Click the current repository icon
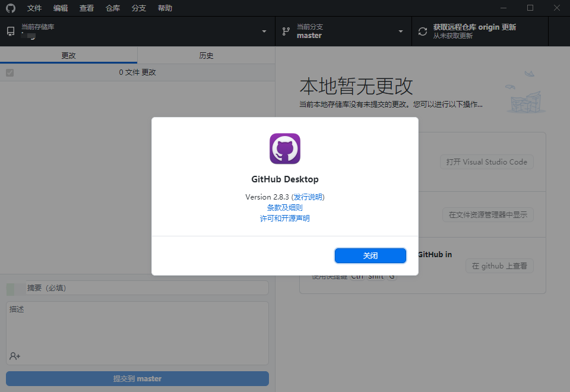This screenshot has height=392, width=570. click(11, 31)
